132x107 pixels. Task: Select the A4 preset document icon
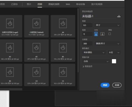(x=63, y=23)
